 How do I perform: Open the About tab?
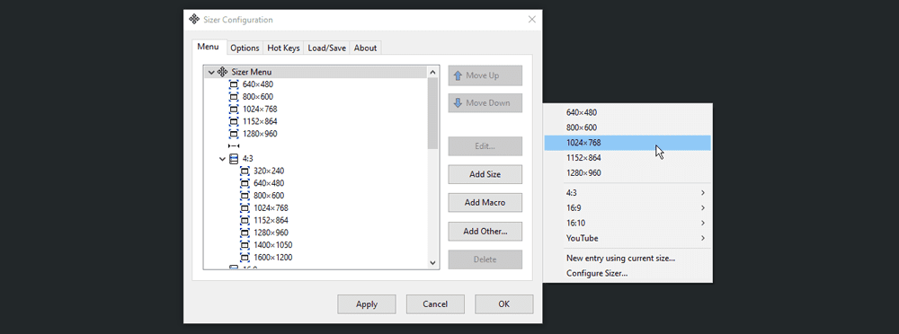click(365, 48)
